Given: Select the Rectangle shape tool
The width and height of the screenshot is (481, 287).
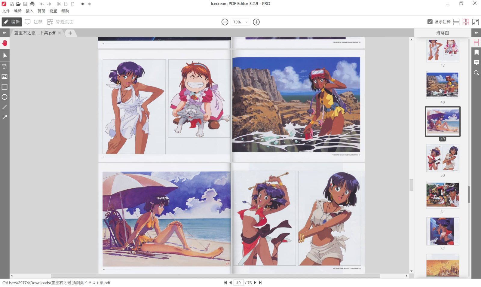Looking at the screenshot, I should pos(5,87).
